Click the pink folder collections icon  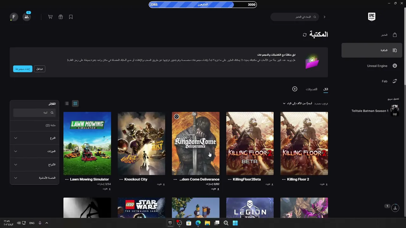point(312,62)
